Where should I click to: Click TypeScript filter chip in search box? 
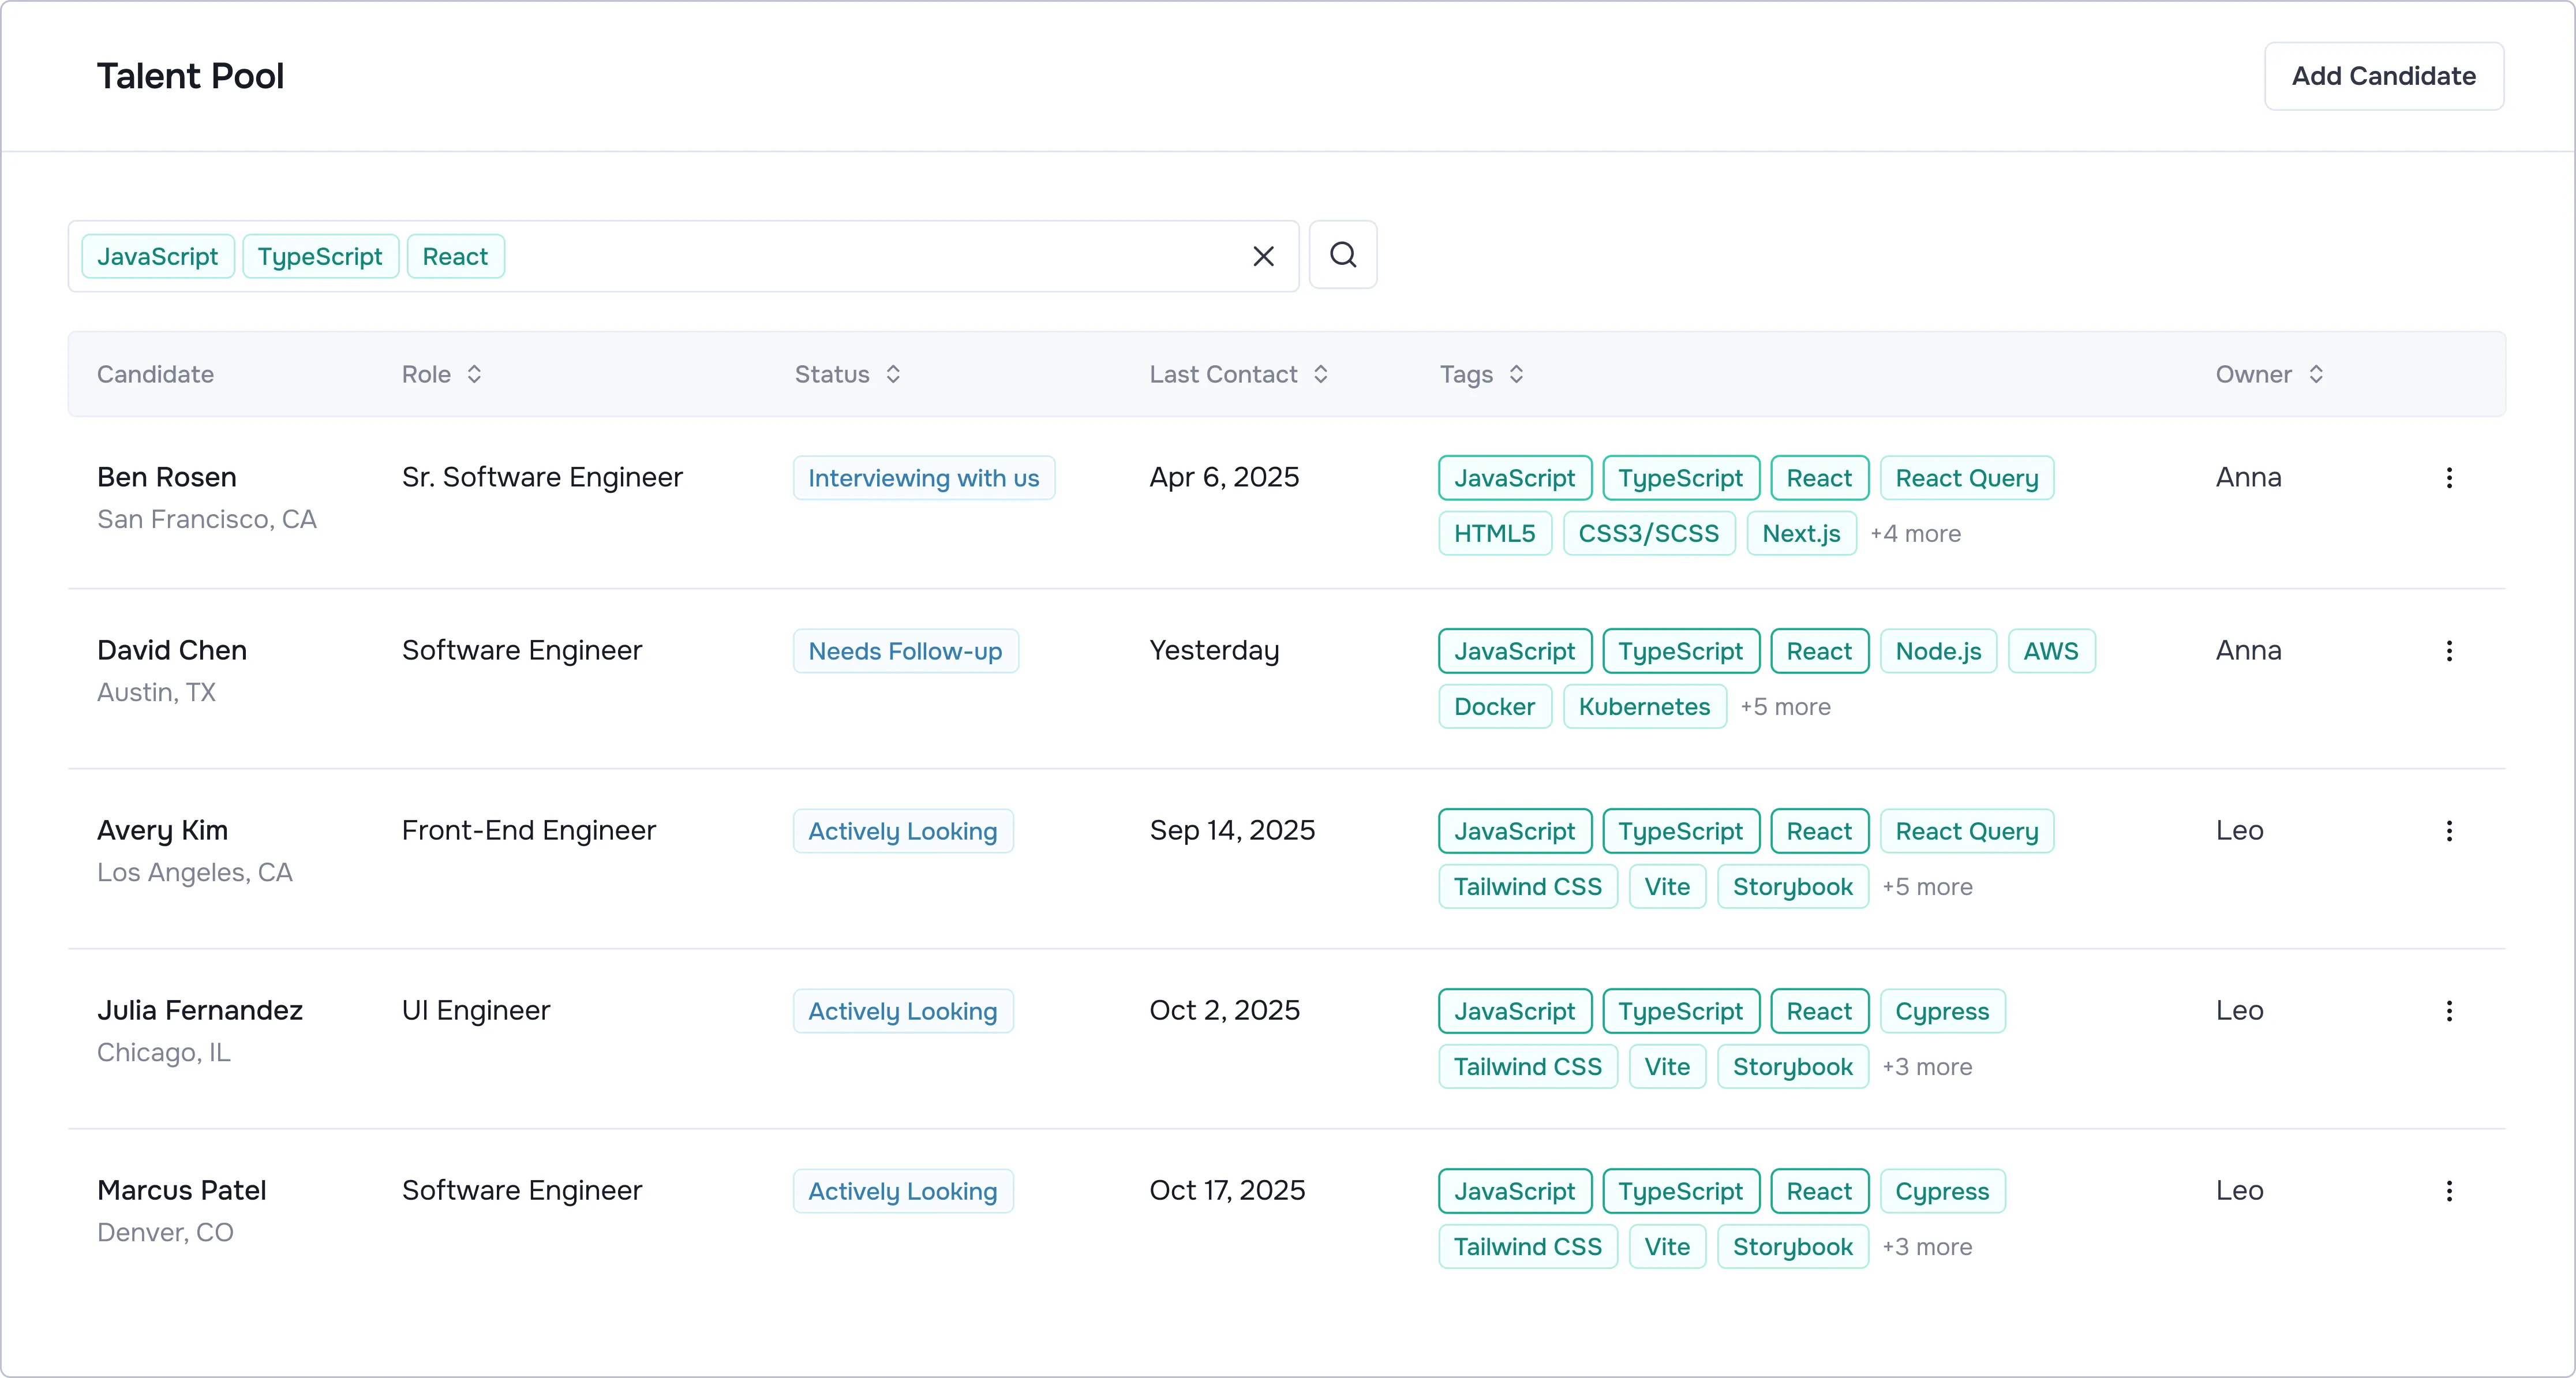[320, 257]
